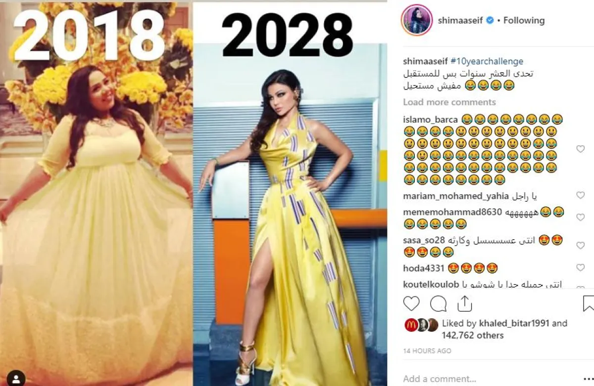Image resolution: width=594 pixels, height=386 pixels.
Task: Open the 14 HOURS AGO timestamp
Action: click(427, 350)
